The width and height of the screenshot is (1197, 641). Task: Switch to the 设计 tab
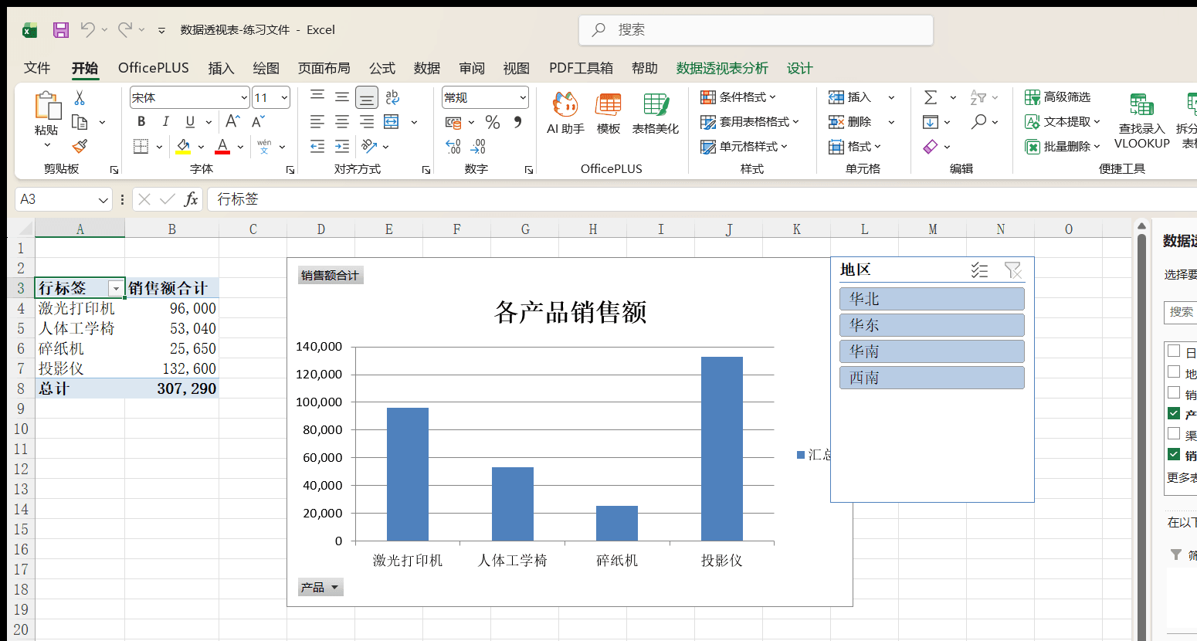800,68
